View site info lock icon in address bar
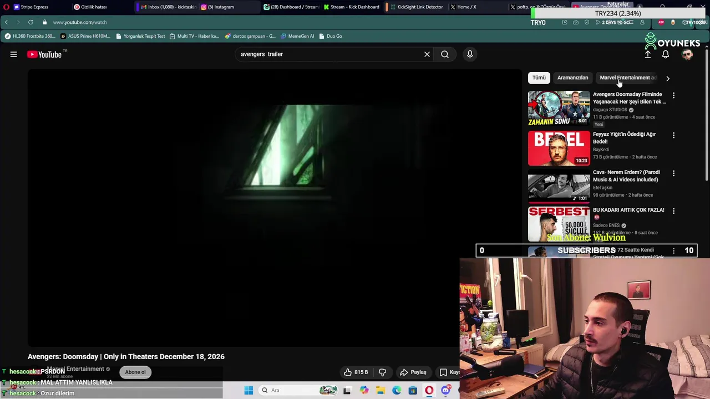The height and width of the screenshot is (399, 710). tap(44, 22)
